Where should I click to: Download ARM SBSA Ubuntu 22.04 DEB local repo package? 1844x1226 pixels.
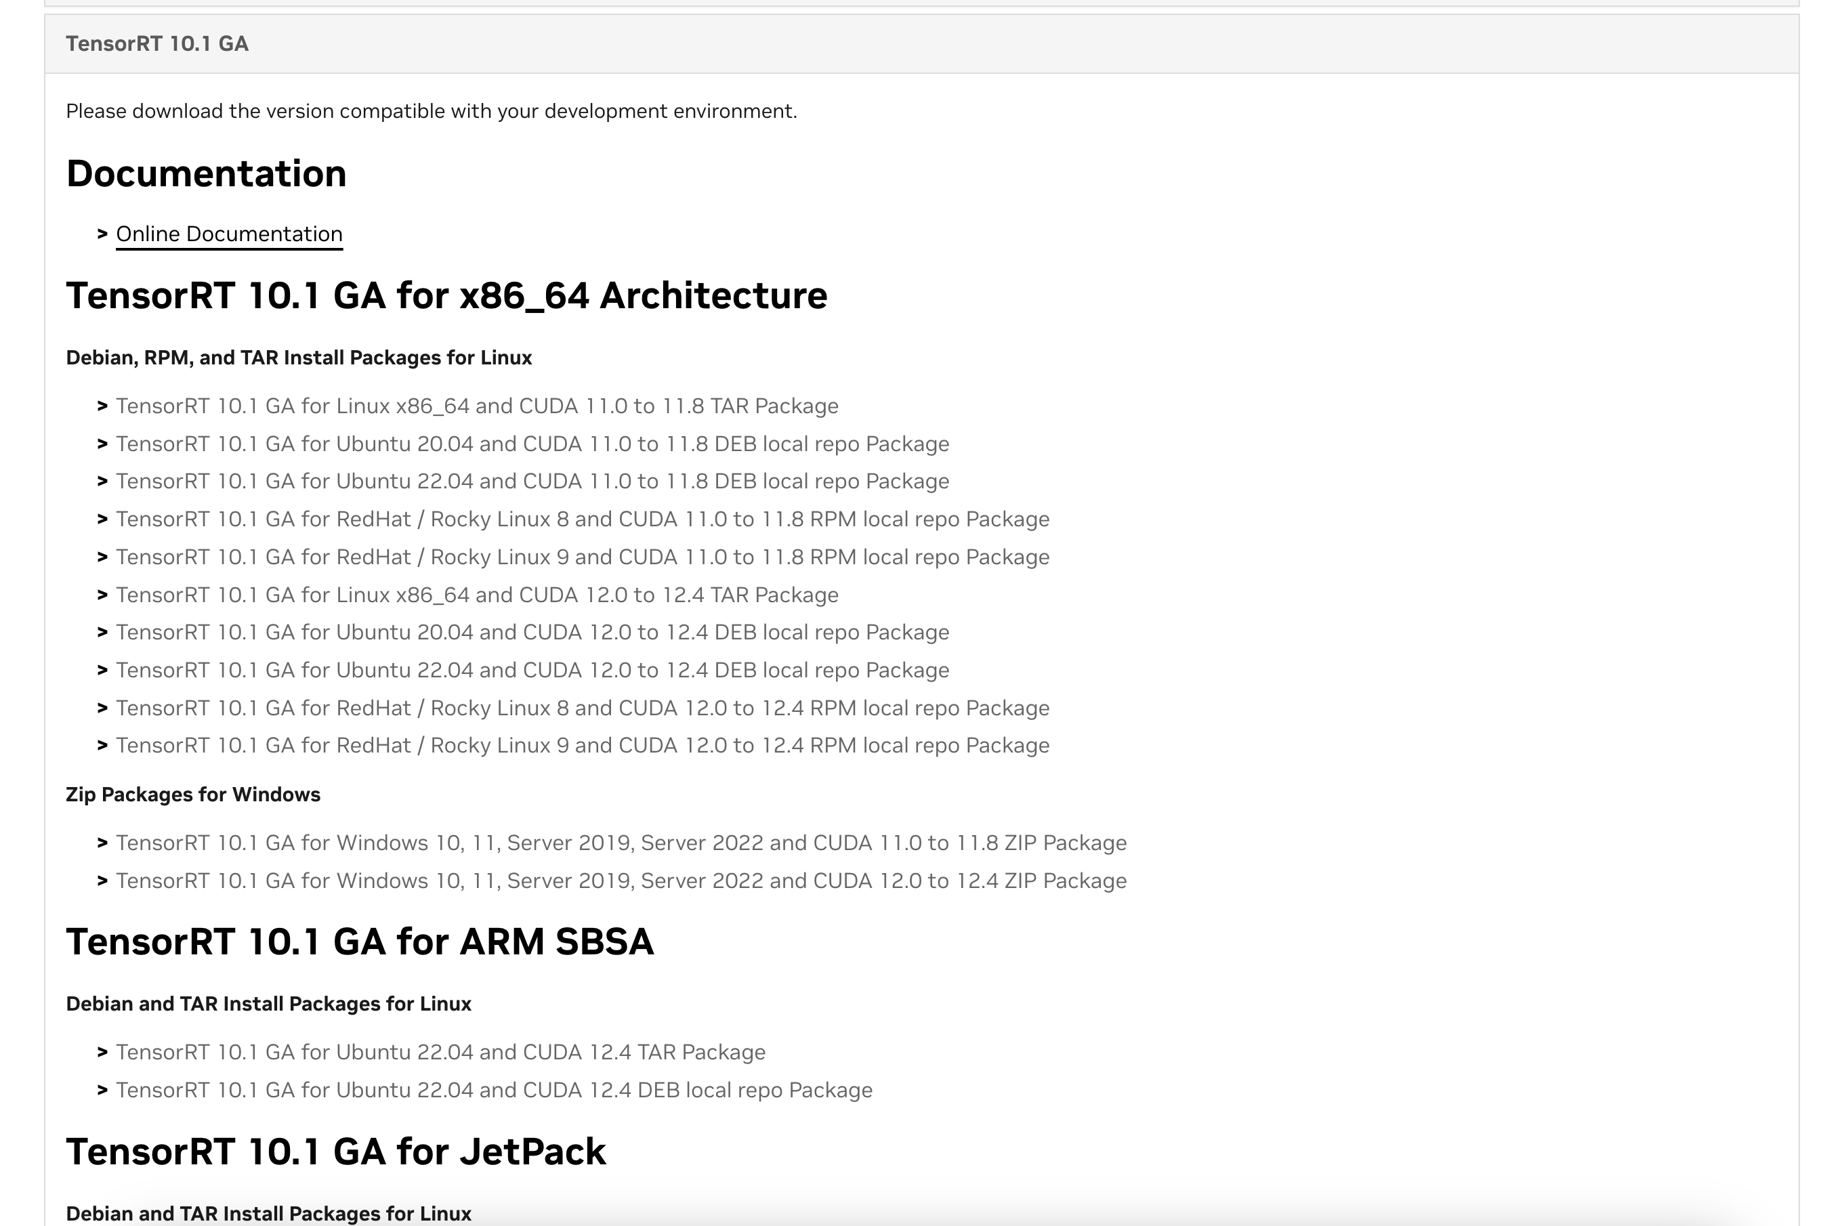pyautogui.click(x=493, y=1090)
